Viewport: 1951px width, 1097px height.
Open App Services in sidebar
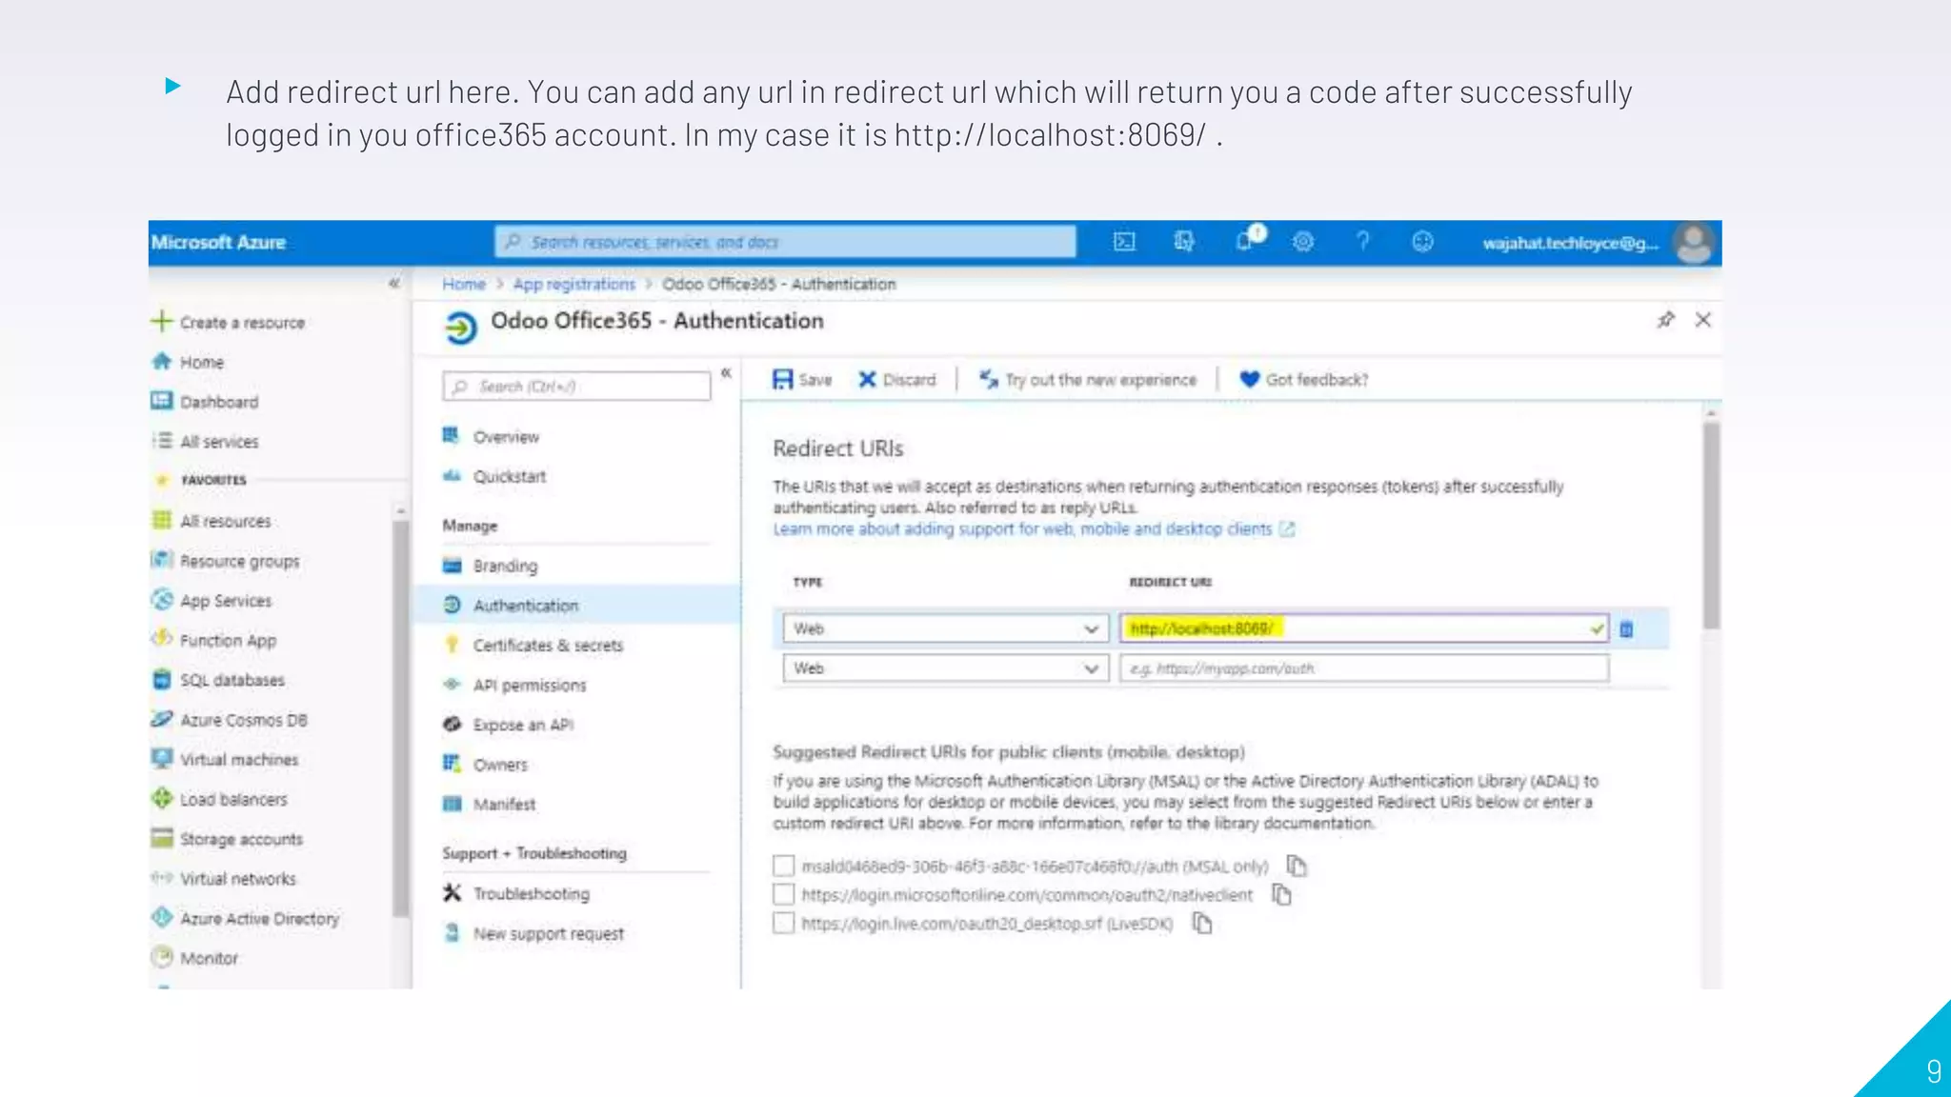(226, 601)
